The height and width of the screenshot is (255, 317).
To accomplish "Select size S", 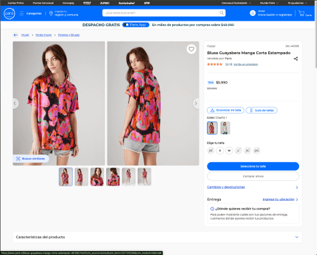I will 220,150.
